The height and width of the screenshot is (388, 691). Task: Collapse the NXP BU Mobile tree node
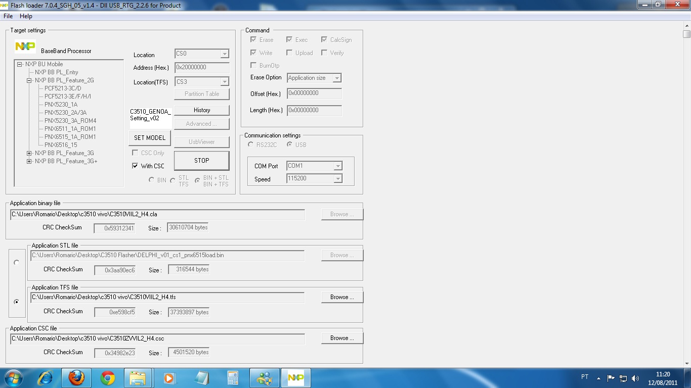[x=19, y=64]
